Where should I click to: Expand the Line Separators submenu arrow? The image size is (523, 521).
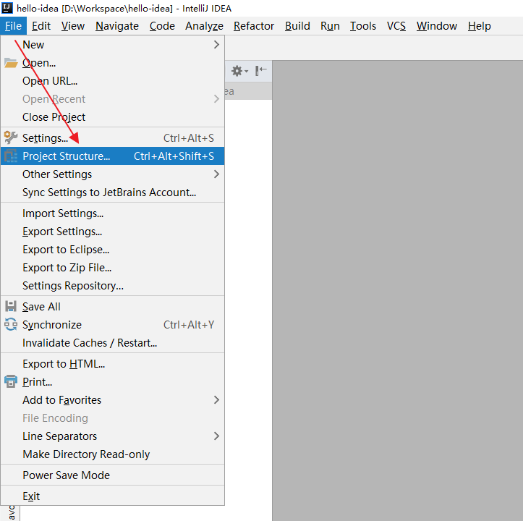point(216,436)
